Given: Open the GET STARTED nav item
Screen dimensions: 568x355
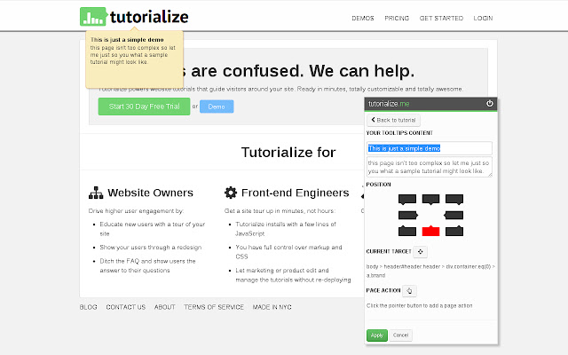Looking at the screenshot, I should 441,18.
